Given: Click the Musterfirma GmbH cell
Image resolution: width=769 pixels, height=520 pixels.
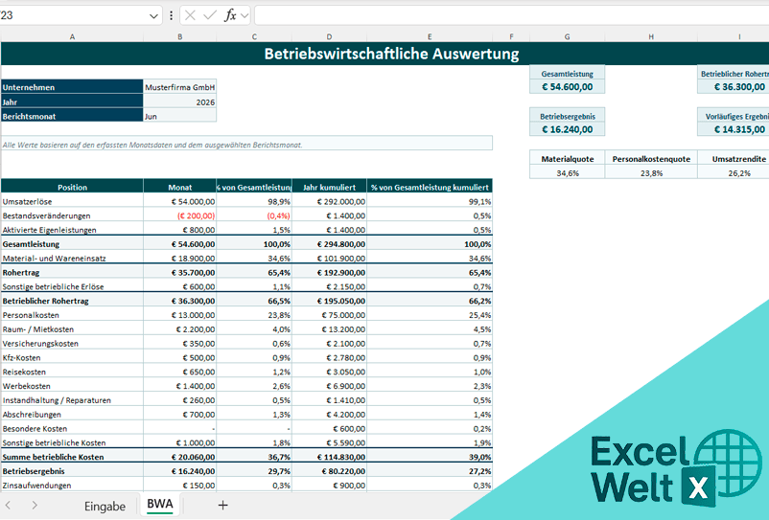Looking at the screenshot, I should point(179,87).
